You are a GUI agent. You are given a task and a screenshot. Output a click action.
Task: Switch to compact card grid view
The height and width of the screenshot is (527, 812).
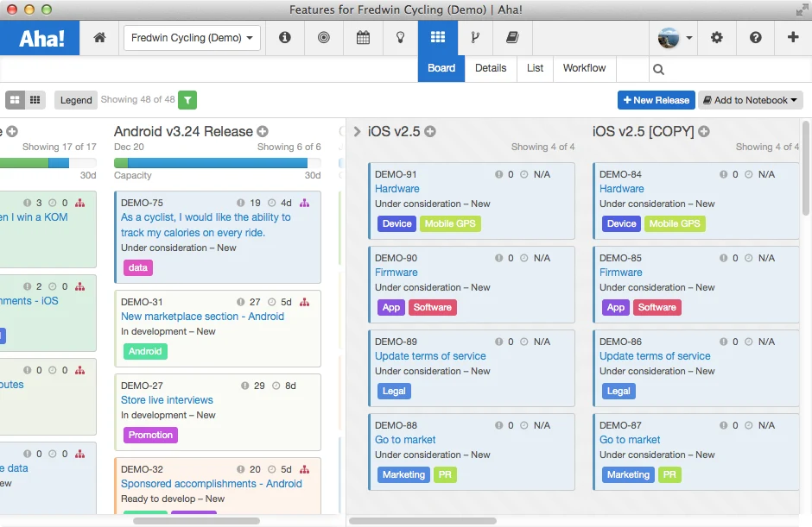tap(35, 100)
